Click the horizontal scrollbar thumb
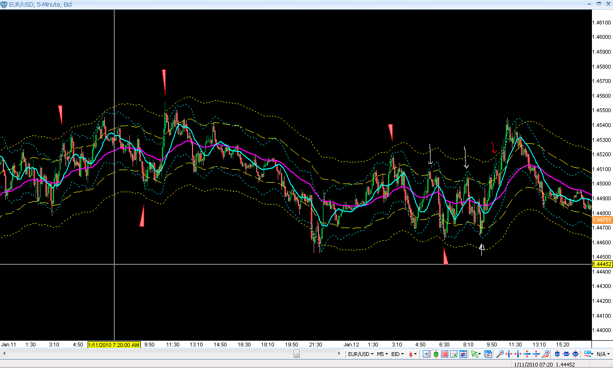This screenshot has width=613, height=368. 297,354
